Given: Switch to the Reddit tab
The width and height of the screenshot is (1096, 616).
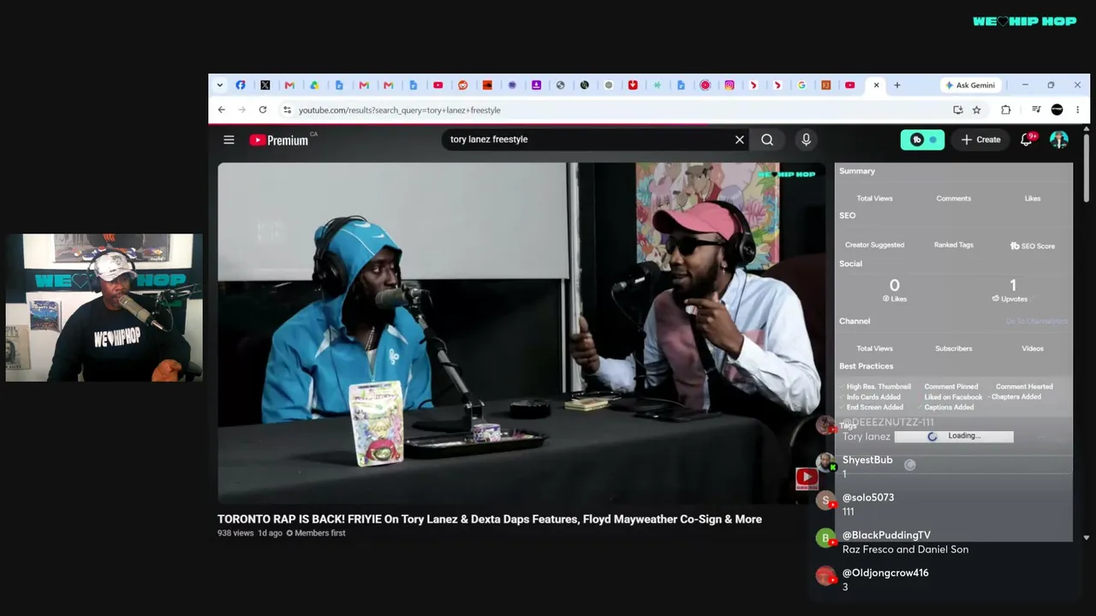Looking at the screenshot, I should (462, 85).
